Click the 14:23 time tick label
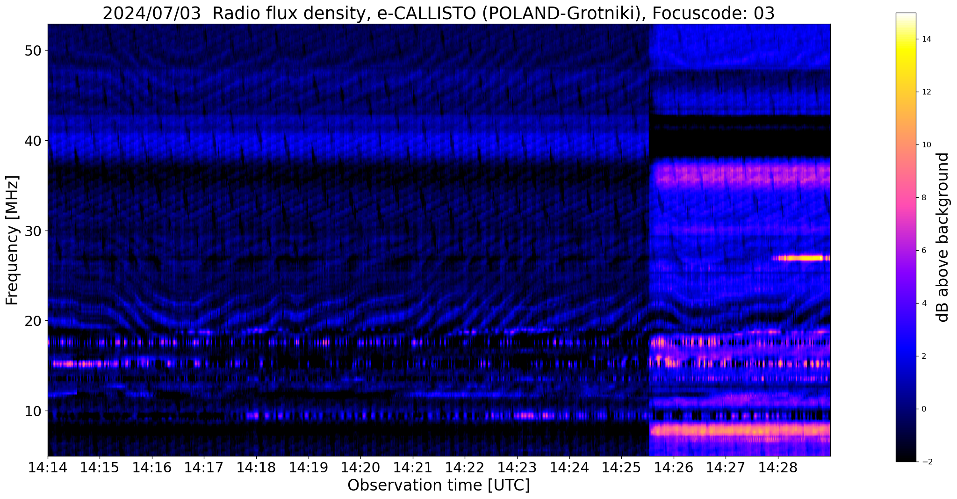This screenshot has height=499, width=957. (x=517, y=467)
